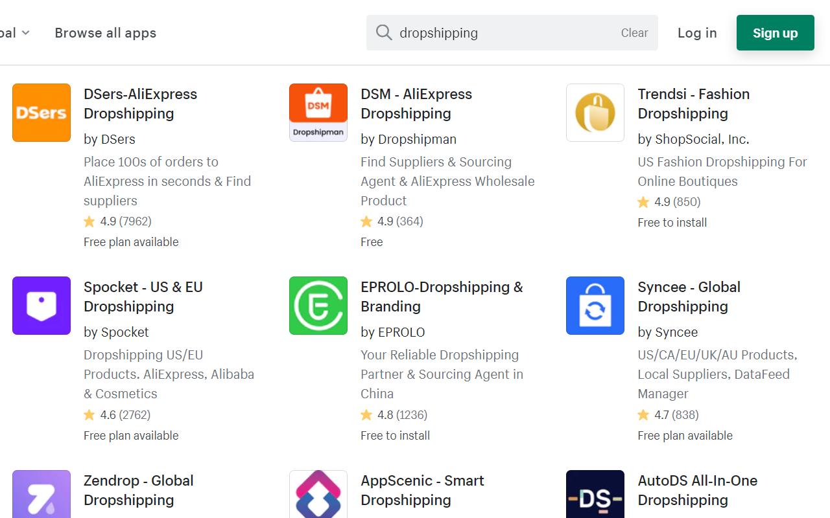
Task: Click the Trendsi handbag icon
Action: coord(595,112)
